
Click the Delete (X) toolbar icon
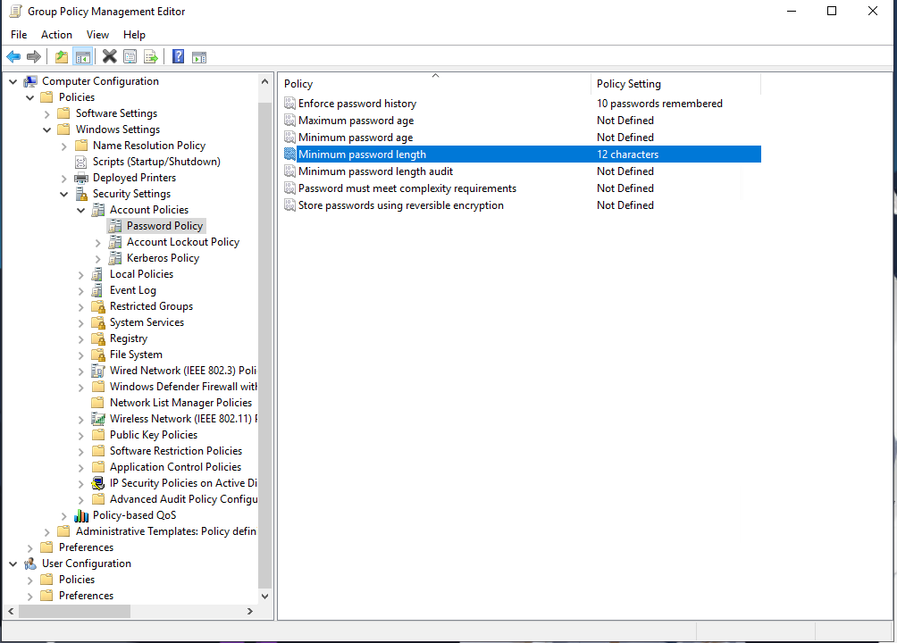pyautogui.click(x=109, y=56)
